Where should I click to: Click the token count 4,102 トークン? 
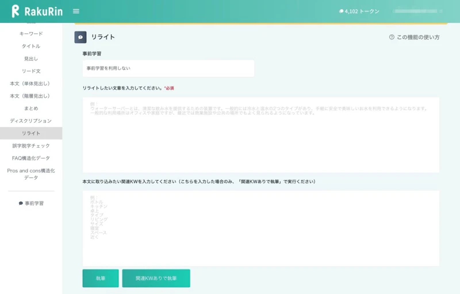[x=359, y=11]
